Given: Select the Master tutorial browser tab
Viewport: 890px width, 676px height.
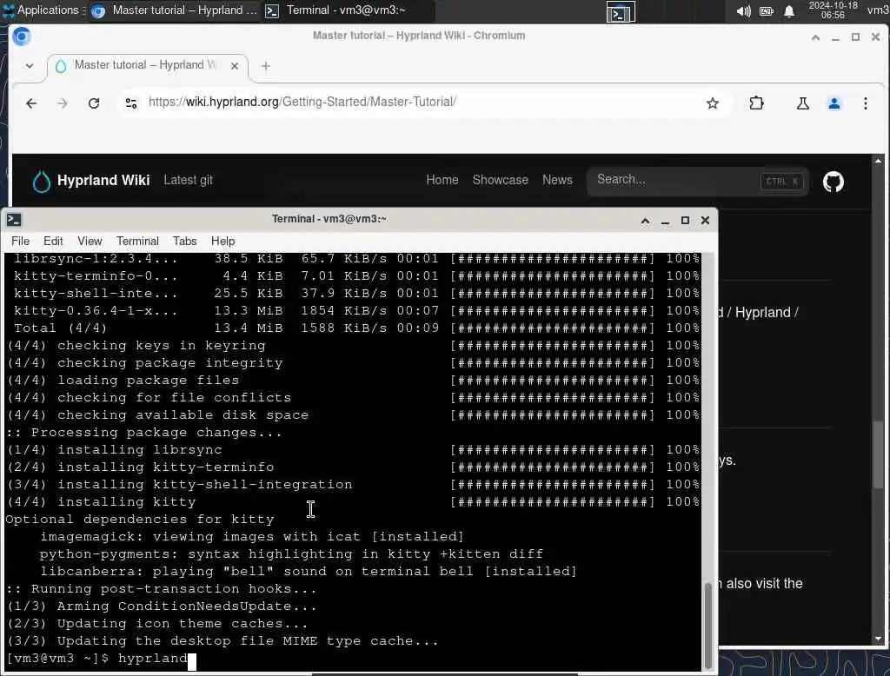Looking at the screenshot, I should coord(146,65).
